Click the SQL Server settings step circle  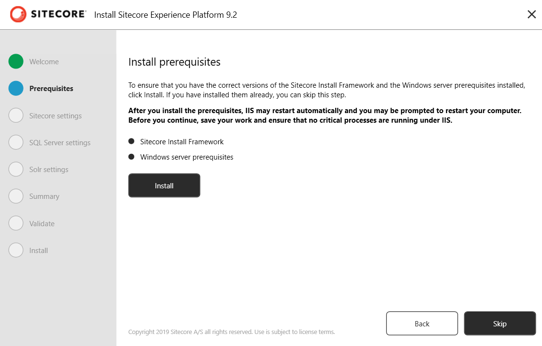click(16, 142)
